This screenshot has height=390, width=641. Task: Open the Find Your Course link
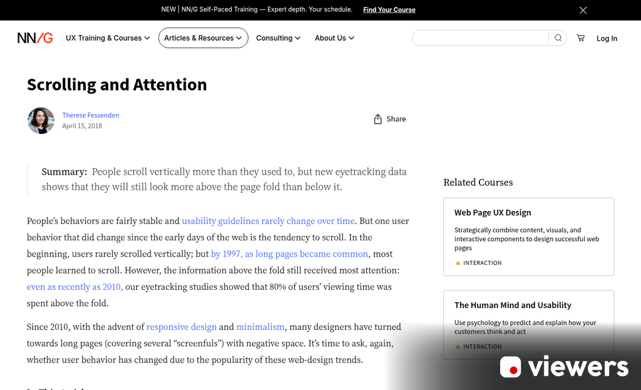click(x=389, y=10)
